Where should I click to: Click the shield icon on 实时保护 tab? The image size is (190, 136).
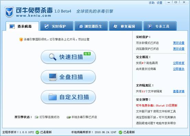point(46,26)
